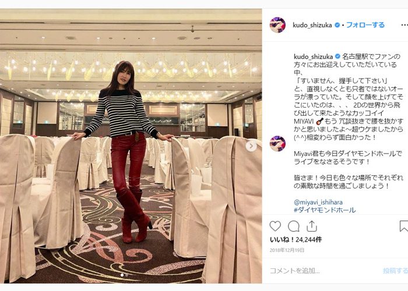Click the small avatar next to the caption

click(277, 143)
